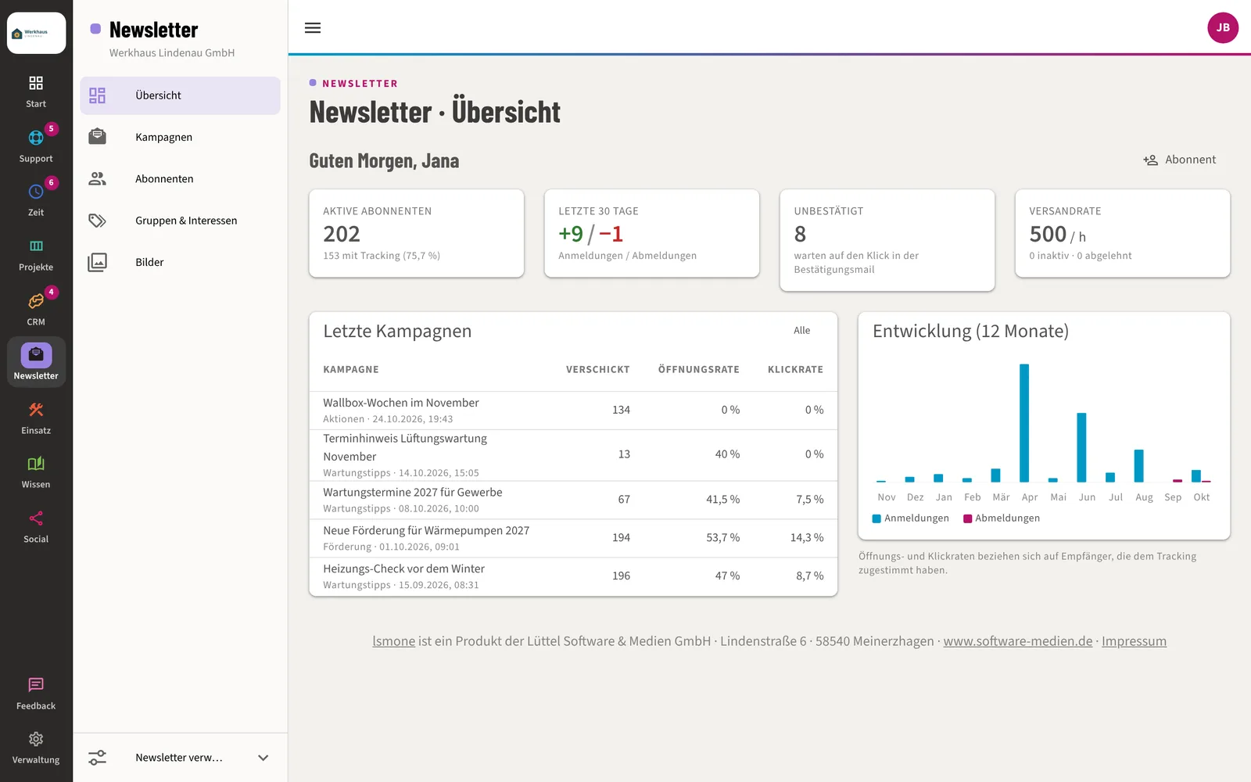Image resolution: width=1251 pixels, height=782 pixels.
Task: Expand the Newsletter verw… chevron
Action: (263, 758)
